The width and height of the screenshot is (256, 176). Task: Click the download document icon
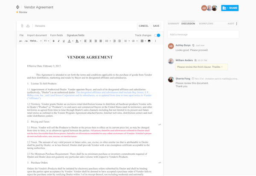tap(28, 26)
